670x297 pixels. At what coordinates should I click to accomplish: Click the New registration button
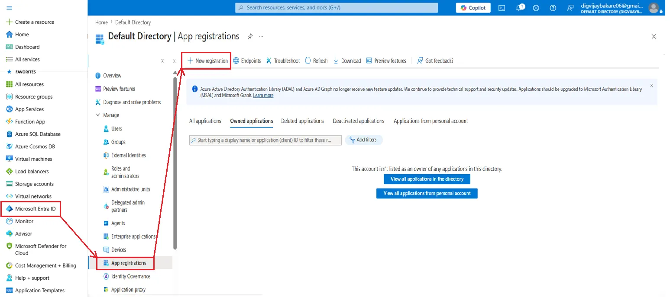coord(207,61)
